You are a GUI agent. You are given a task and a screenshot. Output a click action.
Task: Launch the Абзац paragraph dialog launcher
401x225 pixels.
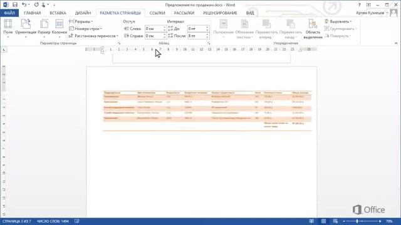click(209, 43)
